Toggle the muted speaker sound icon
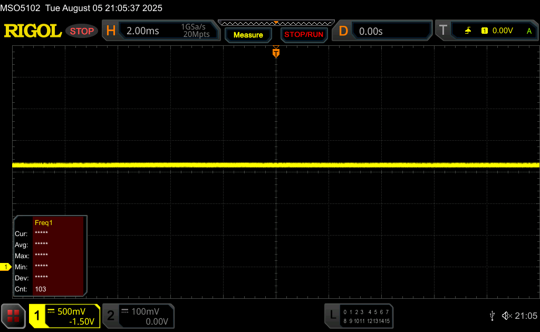 pyautogui.click(x=506, y=316)
